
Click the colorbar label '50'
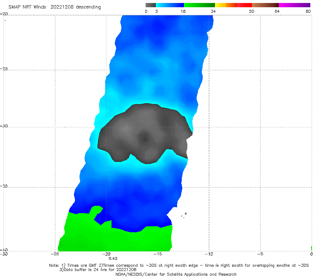[252, 11]
